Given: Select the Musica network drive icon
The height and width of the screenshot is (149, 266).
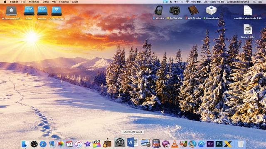Looking at the screenshot, I should point(42,13).
